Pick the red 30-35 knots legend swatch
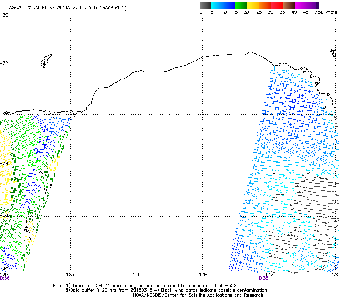339x298 pixels. click(x=277, y=6)
